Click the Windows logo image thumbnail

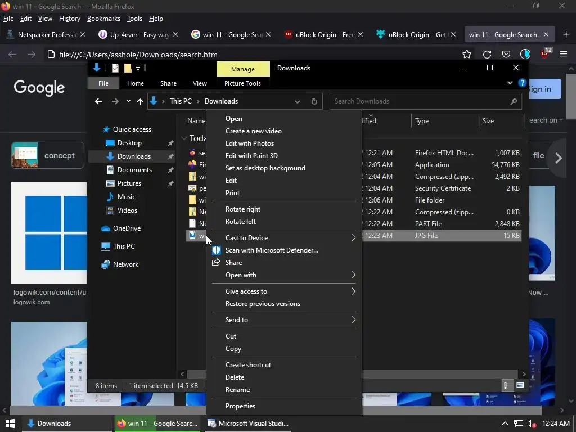(49, 233)
